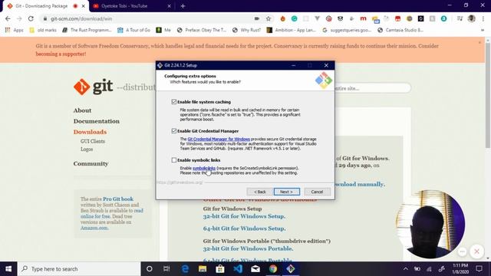The width and height of the screenshot is (491, 276).
Task: Switch to Git Setup taskbar icon
Action: point(290,269)
